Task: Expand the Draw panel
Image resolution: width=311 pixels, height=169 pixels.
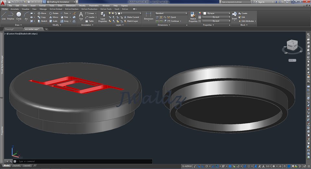Action: pyautogui.click(x=18, y=25)
